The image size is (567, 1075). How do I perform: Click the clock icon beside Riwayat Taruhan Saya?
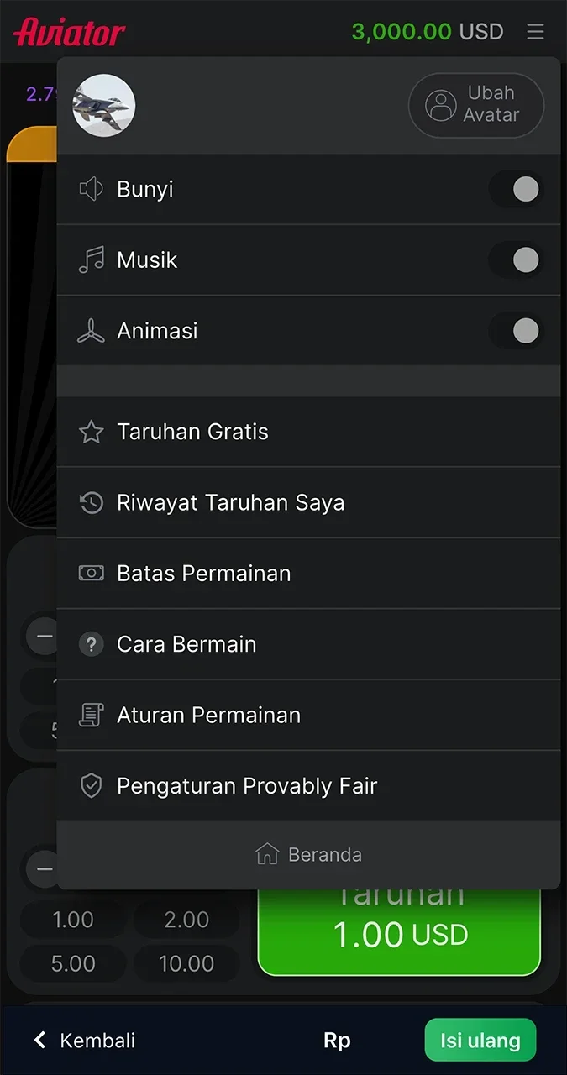pyautogui.click(x=91, y=502)
